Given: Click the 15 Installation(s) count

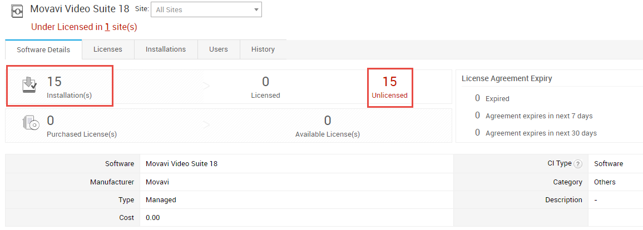Looking at the screenshot, I should [x=54, y=82].
